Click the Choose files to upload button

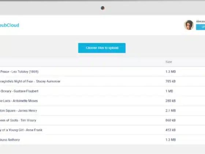pyautogui.click(x=102, y=48)
